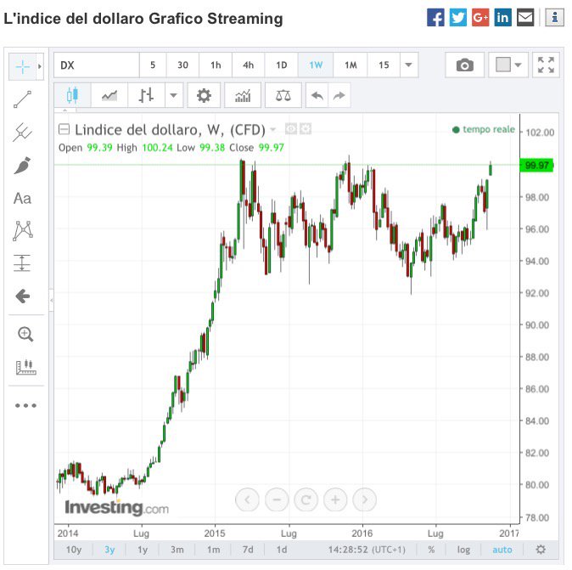
Task: Toggle series visibility eye icon
Action: click(291, 129)
